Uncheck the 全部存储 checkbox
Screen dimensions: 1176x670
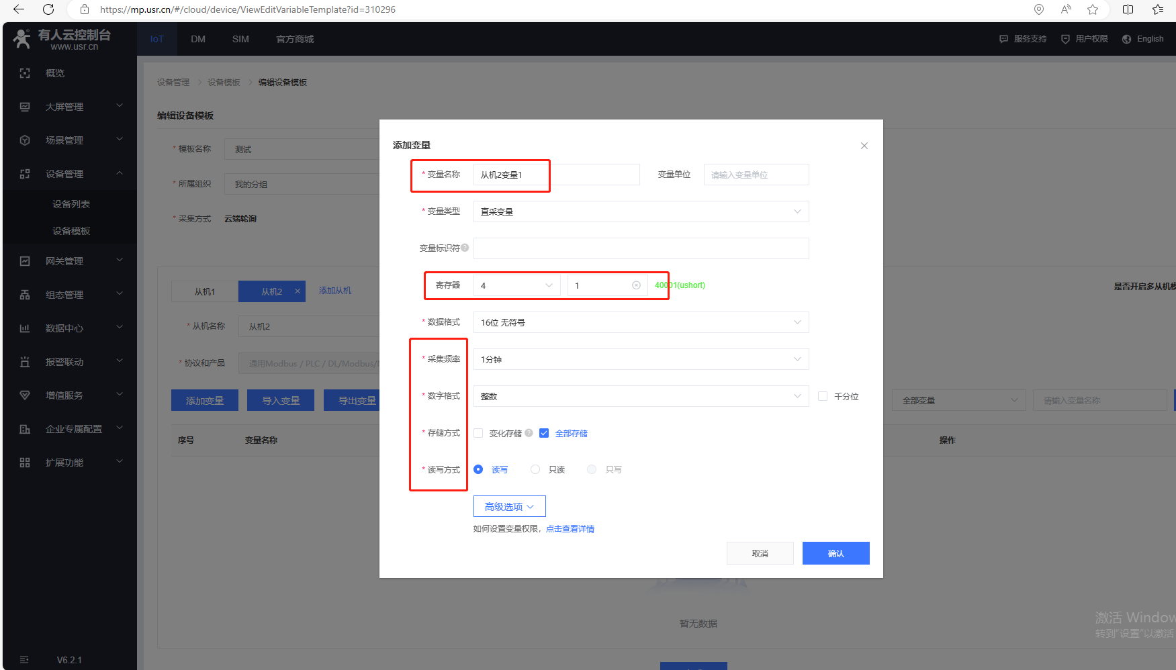tap(544, 433)
